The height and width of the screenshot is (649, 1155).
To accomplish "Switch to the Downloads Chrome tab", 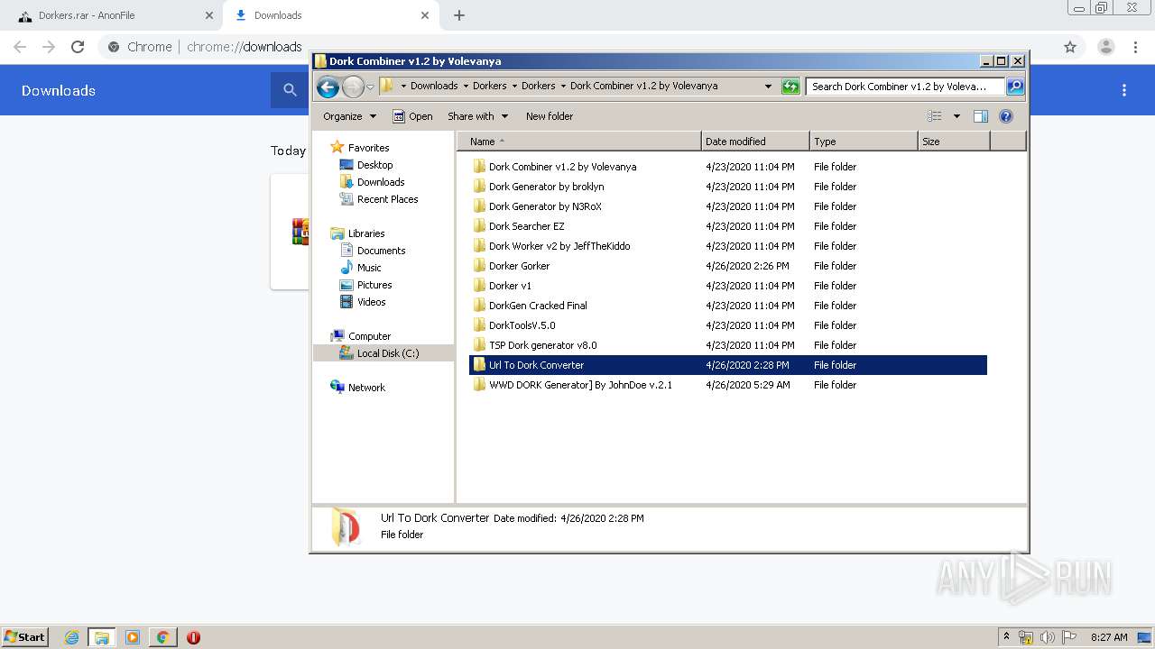I will pyautogui.click(x=330, y=15).
